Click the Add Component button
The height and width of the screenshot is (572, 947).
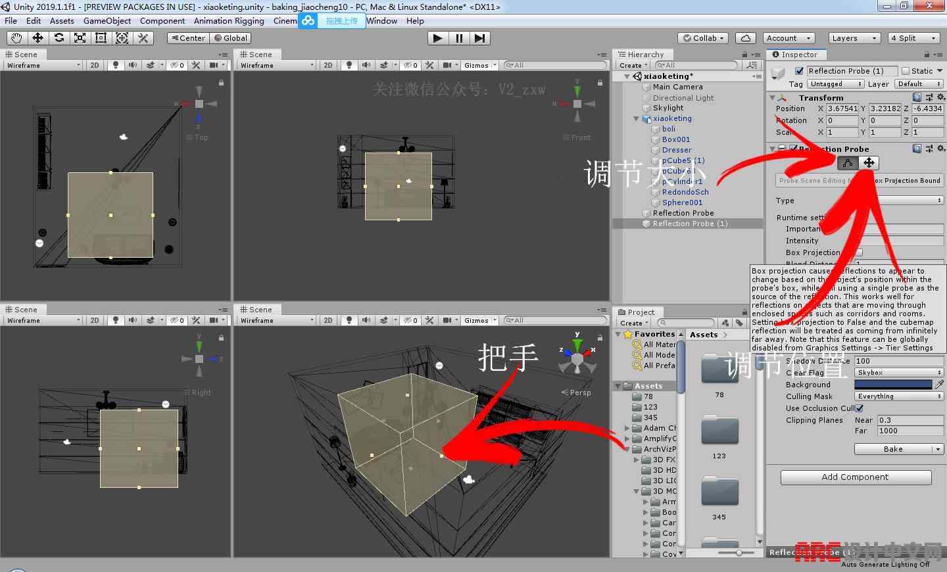pyautogui.click(x=855, y=477)
